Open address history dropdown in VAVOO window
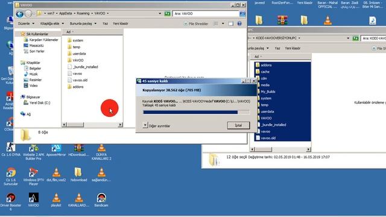386x217 pixels. tap(160, 13)
